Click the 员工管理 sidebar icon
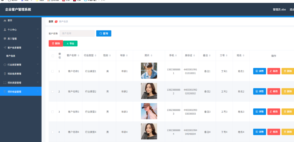Screen dimensions: 294x142 5,39
